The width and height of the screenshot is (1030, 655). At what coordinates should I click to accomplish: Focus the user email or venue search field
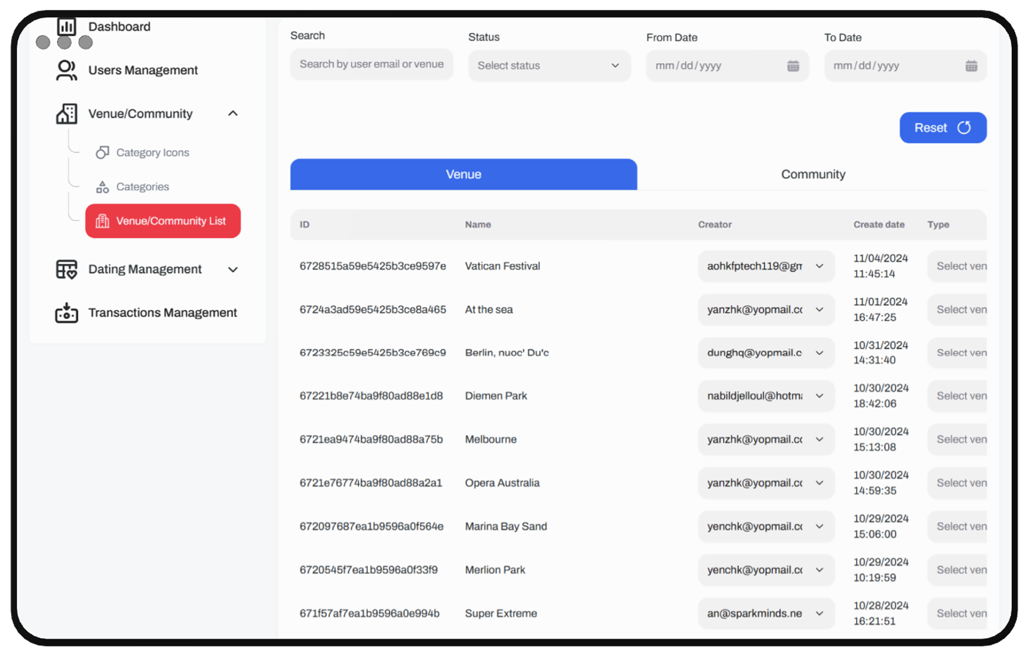click(371, 64)
